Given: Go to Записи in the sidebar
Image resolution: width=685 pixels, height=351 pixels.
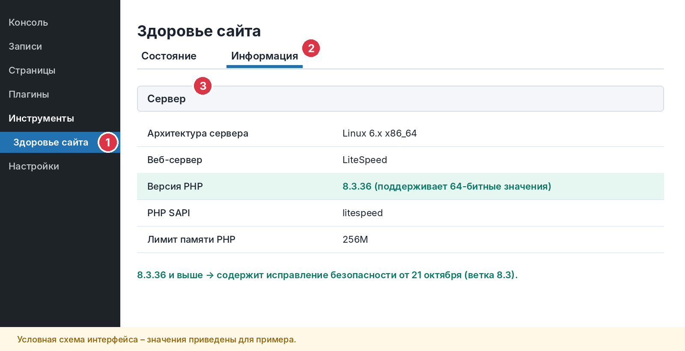Looking at the screenshot, I should pos(25,46).
